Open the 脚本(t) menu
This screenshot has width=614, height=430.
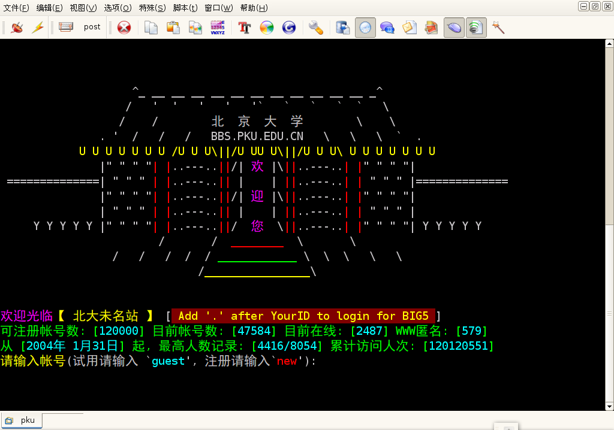click(x=185, y=8)
